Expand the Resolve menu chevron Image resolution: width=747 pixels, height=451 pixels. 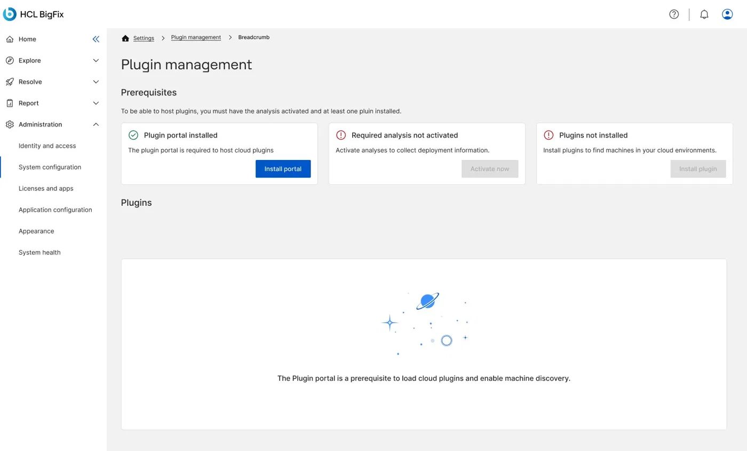point(96,82)
